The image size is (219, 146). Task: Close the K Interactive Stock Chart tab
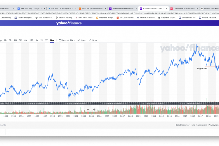tap(167, 9)
